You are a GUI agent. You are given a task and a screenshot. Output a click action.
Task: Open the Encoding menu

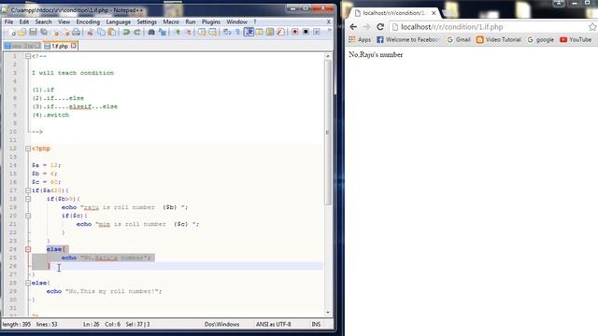[x=88, y=22]
